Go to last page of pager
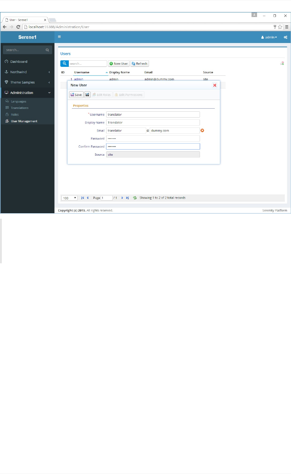The image size is (291, 474). [127, 198]
